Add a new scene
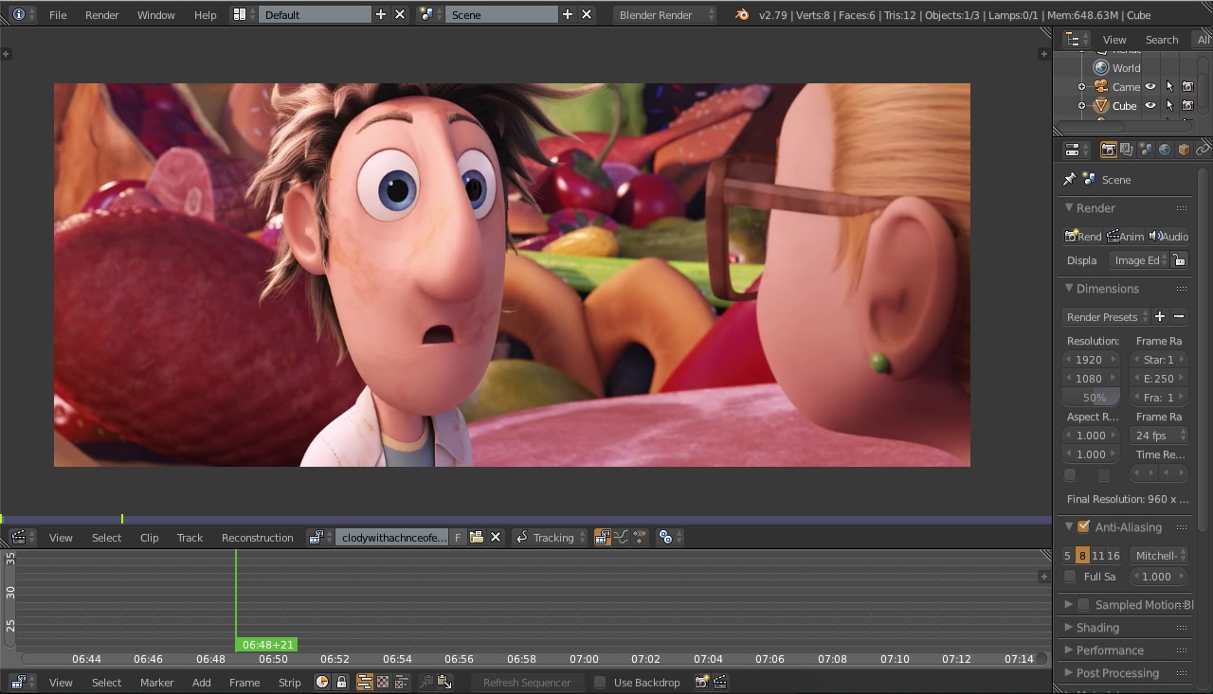The width and height of the screenshot is (1213, 694). 568,14
